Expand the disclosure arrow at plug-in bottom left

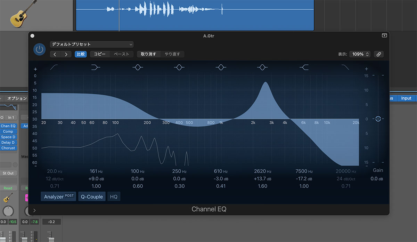(x=34, y=210)
